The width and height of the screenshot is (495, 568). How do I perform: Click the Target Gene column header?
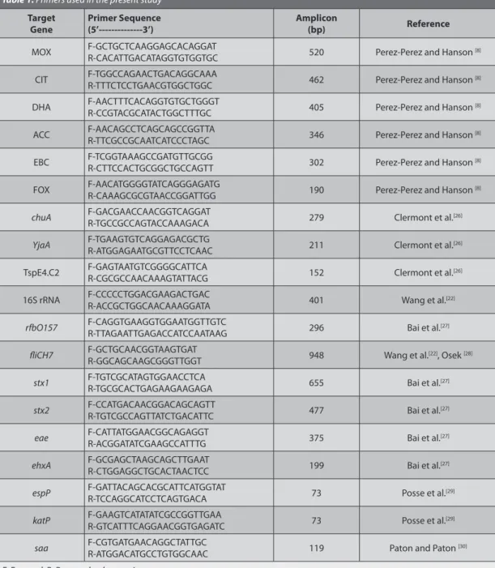point(41,23)
